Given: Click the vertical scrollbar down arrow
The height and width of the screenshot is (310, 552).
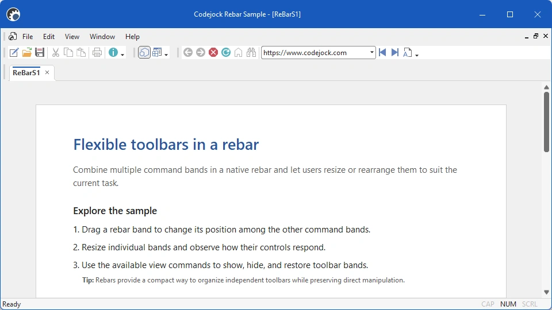Looking at the screenshot, I should tap(546, 292).
